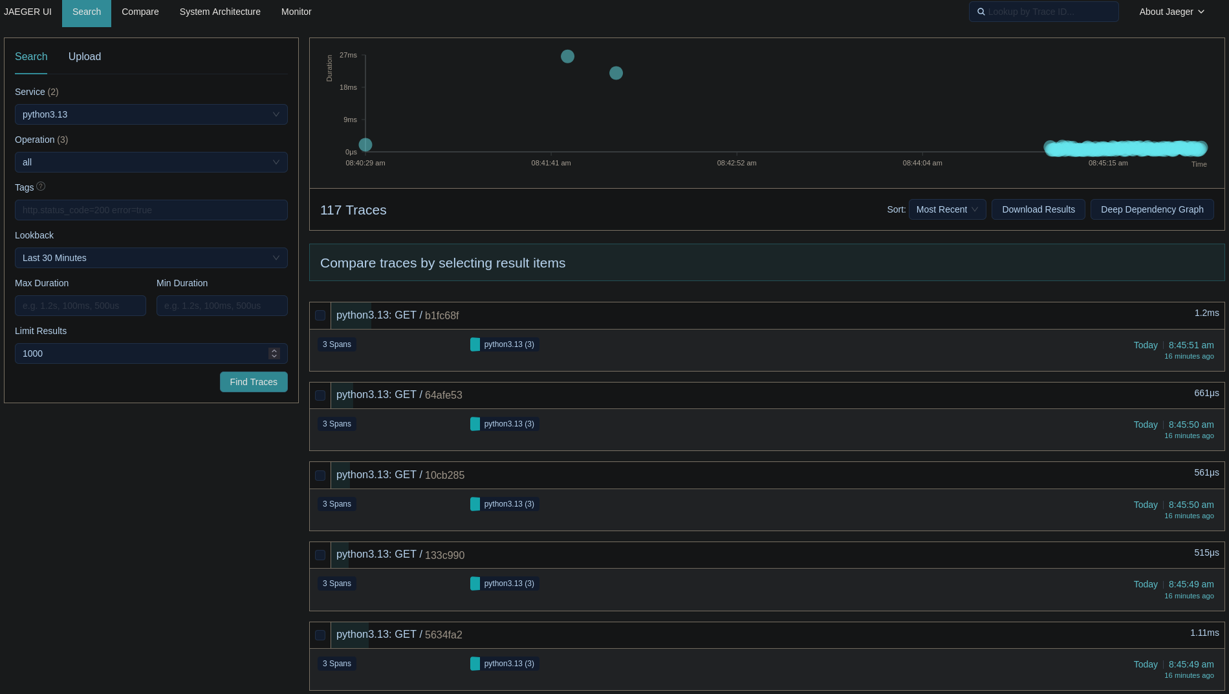Click the 27ms trace dot on the scatter plot
This screenshot has width=1229, height=694.
567,57
